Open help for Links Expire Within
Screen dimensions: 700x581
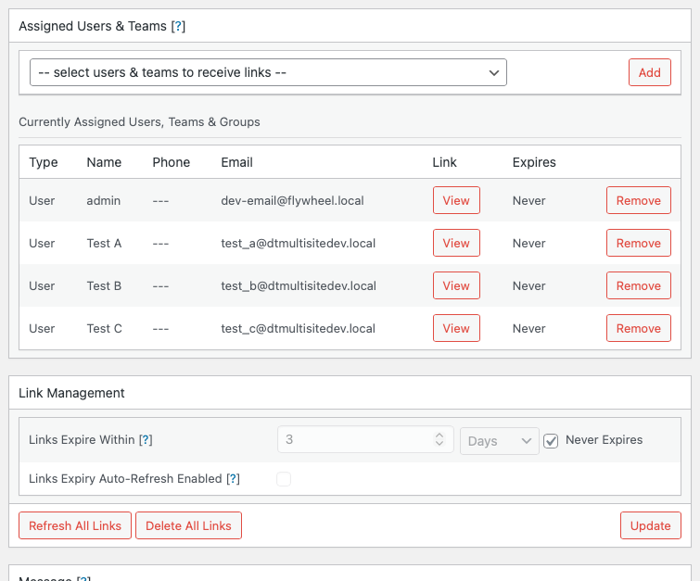point(146,440)
